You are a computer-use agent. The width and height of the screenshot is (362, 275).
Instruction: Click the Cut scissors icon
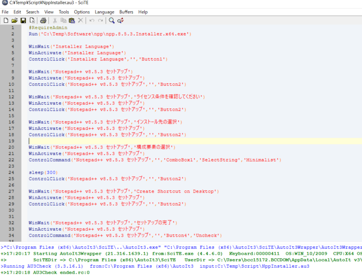point(55,20)
